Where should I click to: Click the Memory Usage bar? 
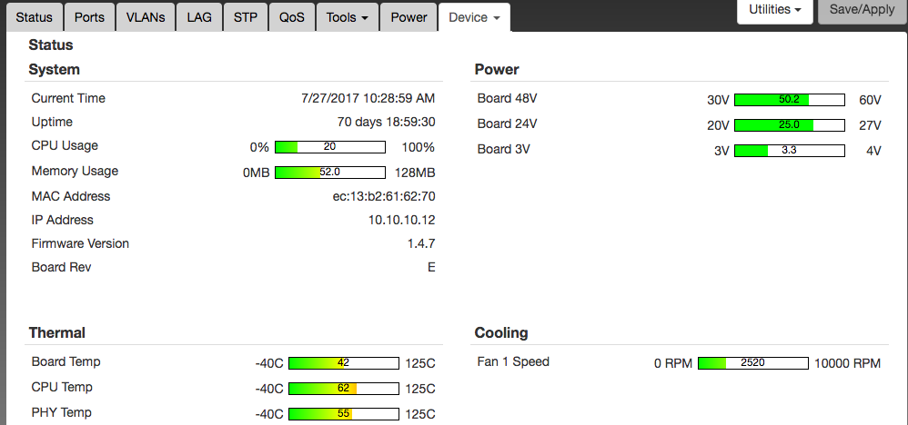329,173
